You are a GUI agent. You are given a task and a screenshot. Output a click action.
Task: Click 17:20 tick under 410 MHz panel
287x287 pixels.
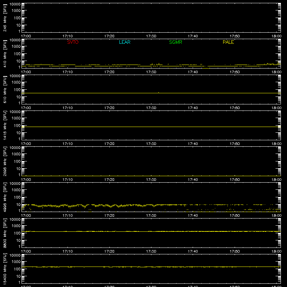pos(109,72)
